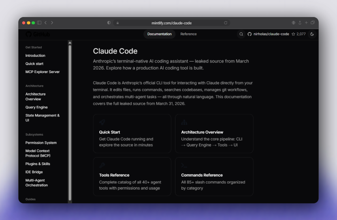Go back with browser back arrow
The width and height of the screenshot is (337, 220).
[45, 23]
